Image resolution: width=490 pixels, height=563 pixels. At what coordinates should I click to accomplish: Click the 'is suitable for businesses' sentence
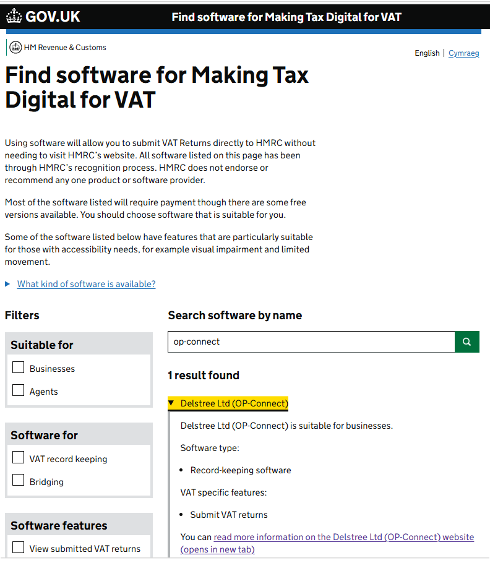[x=286, y=426]
